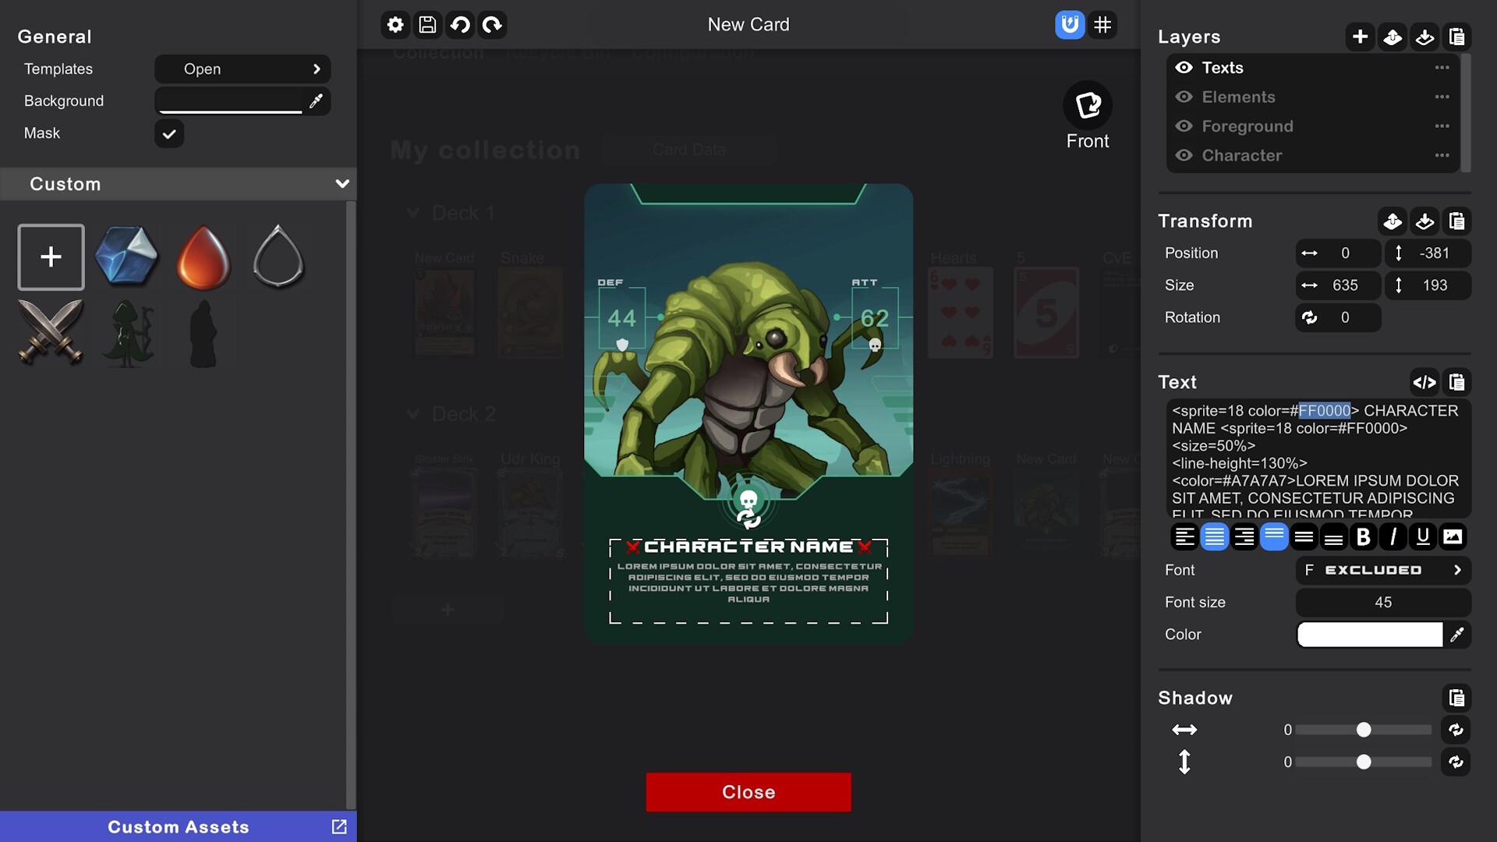Uncheck the Mask checkbox in General
This screenshot has width=1497, height=842.
(x=169, y=133)
